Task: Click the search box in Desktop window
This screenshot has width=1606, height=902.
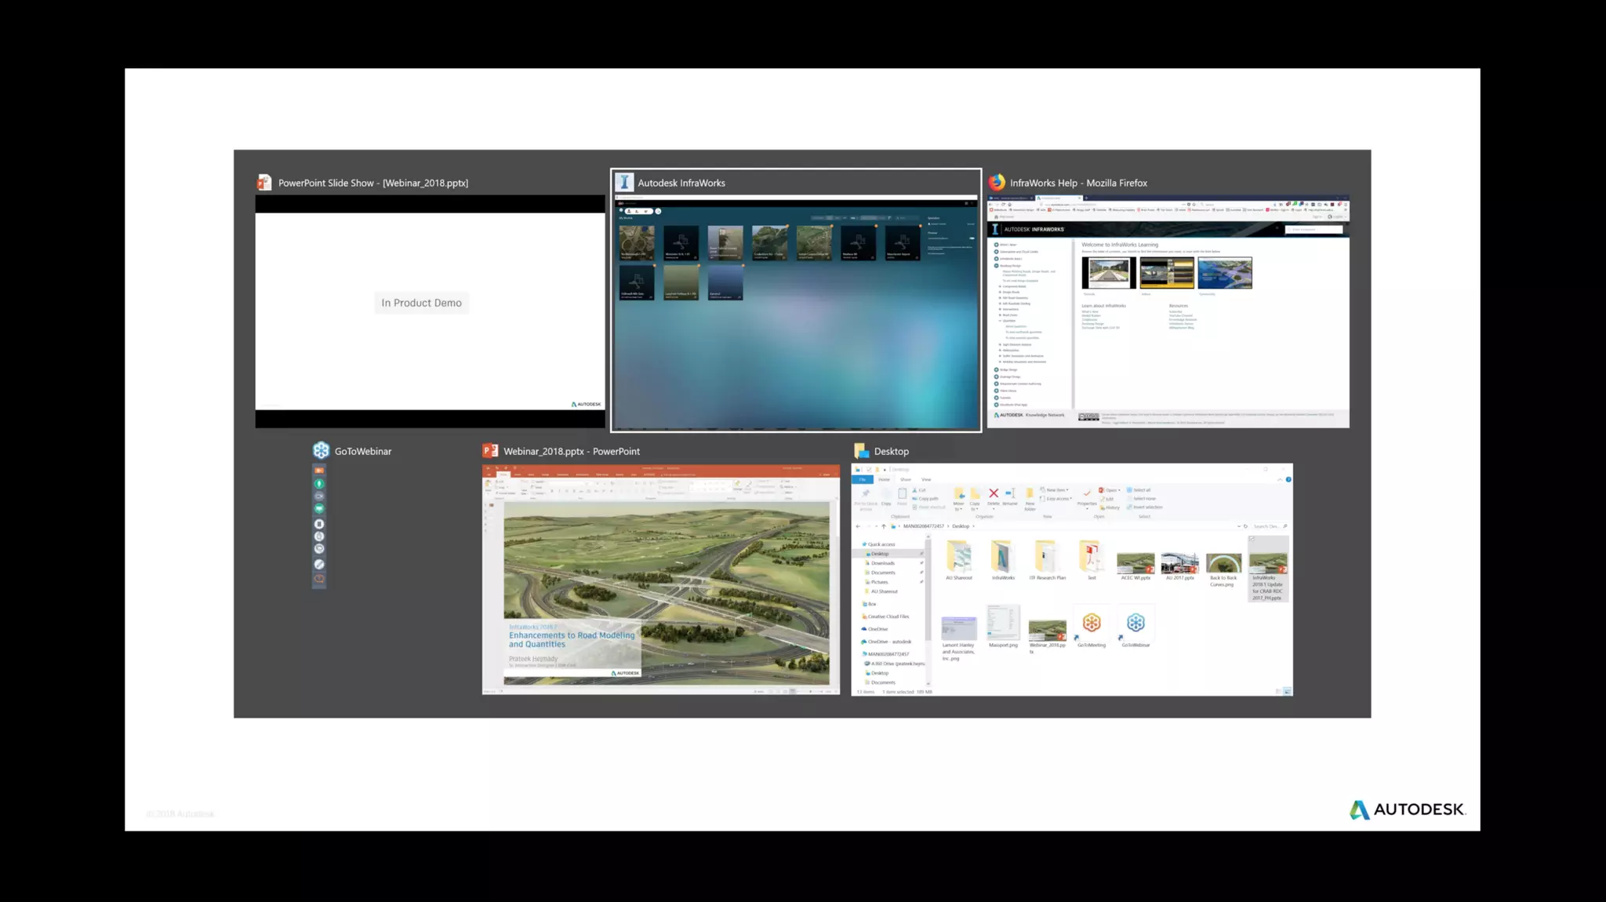Action: pos(1270,526)
